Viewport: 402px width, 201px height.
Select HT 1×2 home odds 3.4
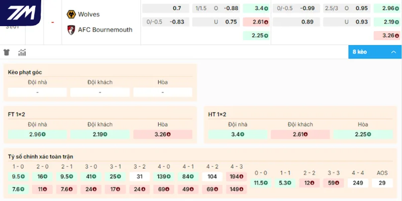pyautogui.click(x=238, y=134)
